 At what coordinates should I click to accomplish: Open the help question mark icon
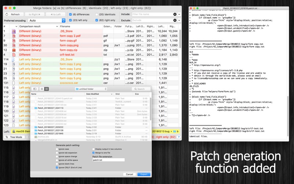pos(179,137)
